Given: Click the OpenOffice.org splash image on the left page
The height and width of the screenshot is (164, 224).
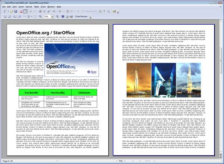Looking at the screenshot, I should pyautogui.click(x=72, y=60).
